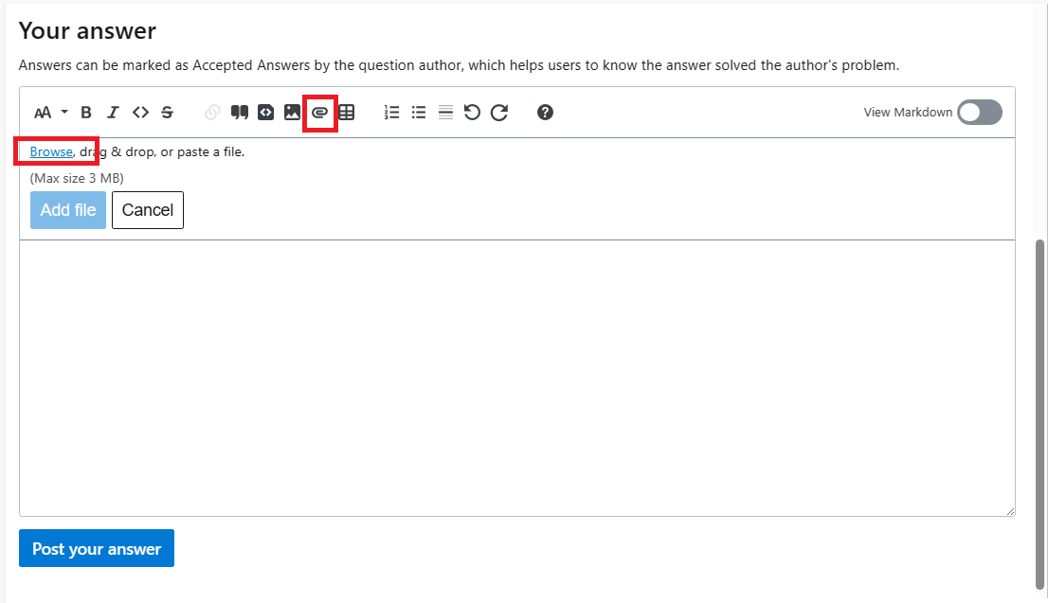The height and width of the screenshot is (603, 1048).
Task: Undo the last edit
Action: [x=472, y=112]
